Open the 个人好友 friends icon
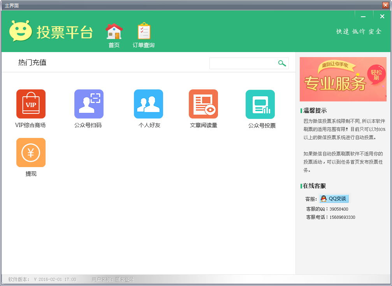Viewport: 392px width, 286px height. pyautogui.click(x=148, y=104)
